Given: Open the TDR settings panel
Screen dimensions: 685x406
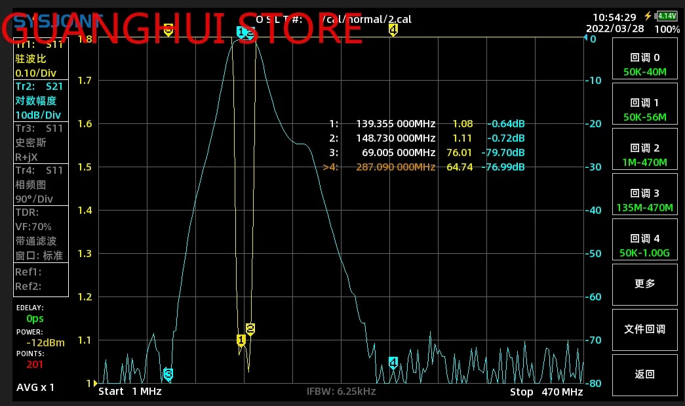Looking at the screenshot, I should (x=41, y=233).
